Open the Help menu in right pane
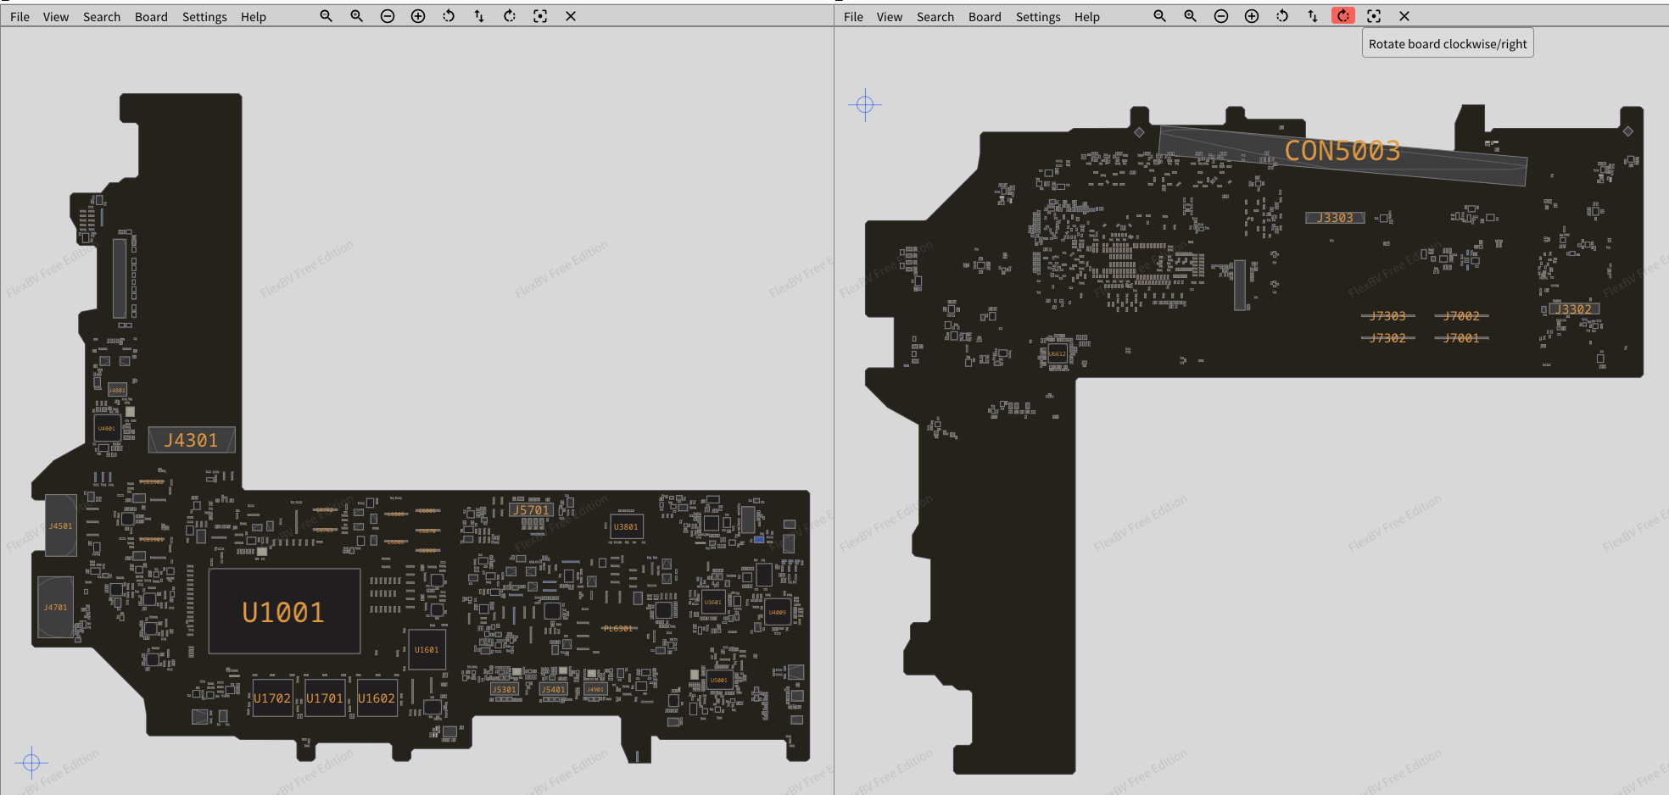The width and height of the screenshot is (1669, 795). click(1086, 17)
